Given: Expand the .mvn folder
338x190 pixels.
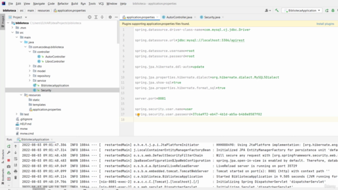Looking at the screenshot, I should tap(13, 27).
